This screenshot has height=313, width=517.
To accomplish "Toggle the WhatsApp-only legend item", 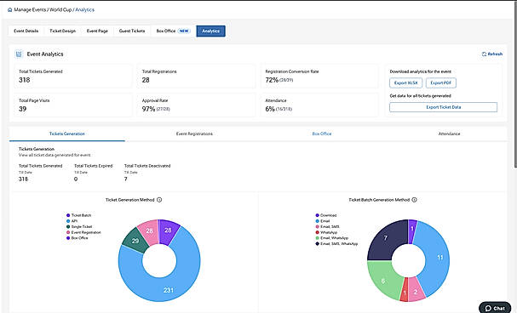I will point(326,232).
